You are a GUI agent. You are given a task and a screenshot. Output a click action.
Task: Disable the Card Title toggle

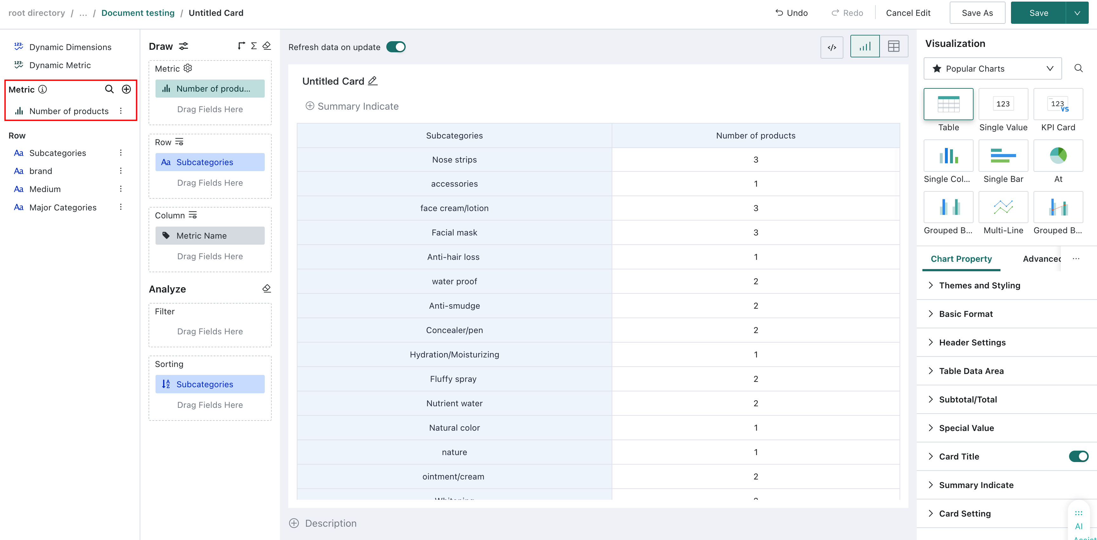1078,456
